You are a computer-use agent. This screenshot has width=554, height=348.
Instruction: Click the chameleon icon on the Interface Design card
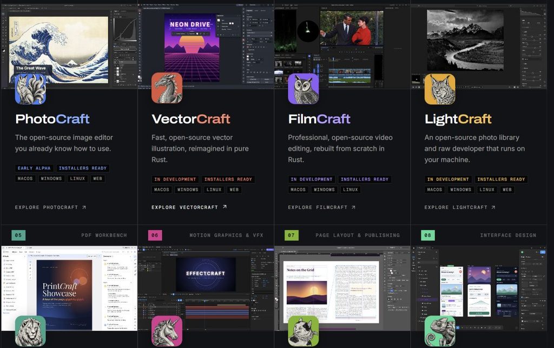click(439, 331)
